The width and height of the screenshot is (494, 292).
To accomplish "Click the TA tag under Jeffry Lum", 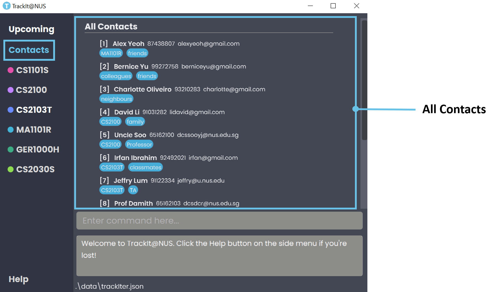I will (133, 190).
